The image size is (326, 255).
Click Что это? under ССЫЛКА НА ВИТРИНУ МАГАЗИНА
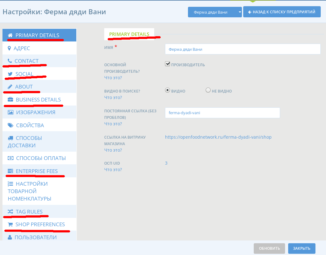tap(113, 150)
